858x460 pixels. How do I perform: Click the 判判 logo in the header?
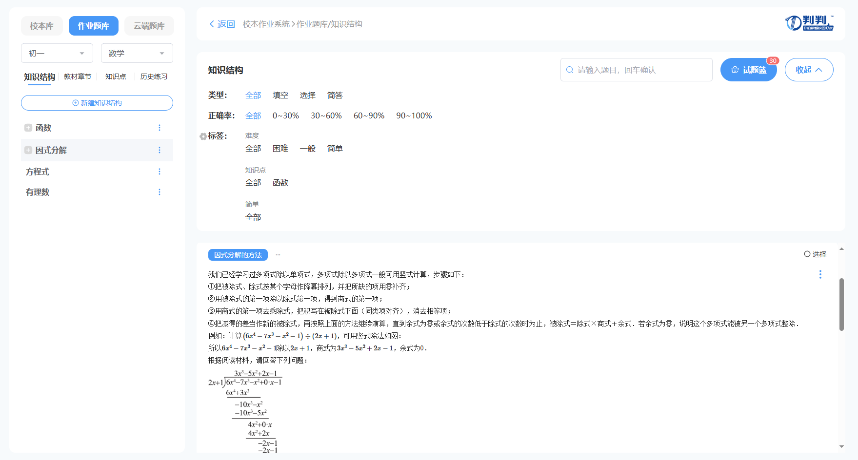[x=809, y=23]
